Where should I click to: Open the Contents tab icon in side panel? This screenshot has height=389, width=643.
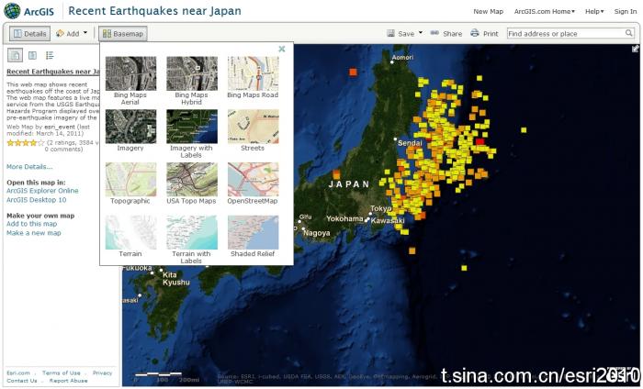[x=32, y=55]
